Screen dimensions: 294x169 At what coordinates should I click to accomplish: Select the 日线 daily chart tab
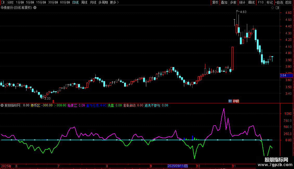[x=75, y=2]
